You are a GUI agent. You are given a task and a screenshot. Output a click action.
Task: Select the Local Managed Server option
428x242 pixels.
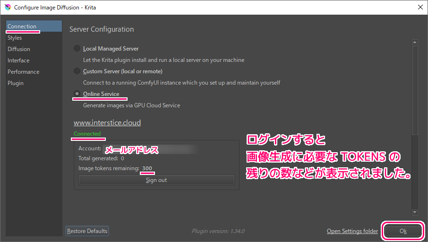[x=77, y=48]
